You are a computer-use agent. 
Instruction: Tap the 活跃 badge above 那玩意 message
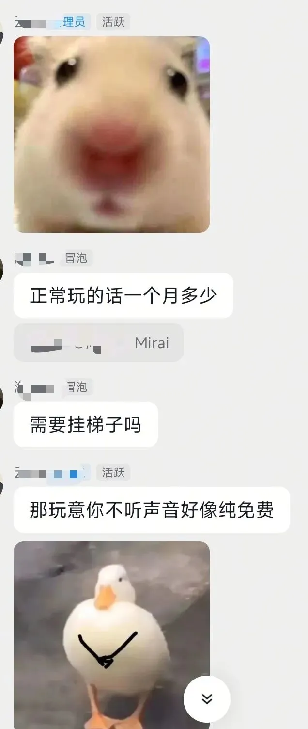(x=113, y=472)
